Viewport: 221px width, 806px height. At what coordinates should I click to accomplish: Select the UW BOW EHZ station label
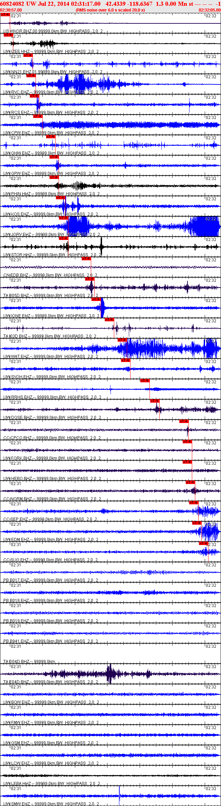point(51,702)
